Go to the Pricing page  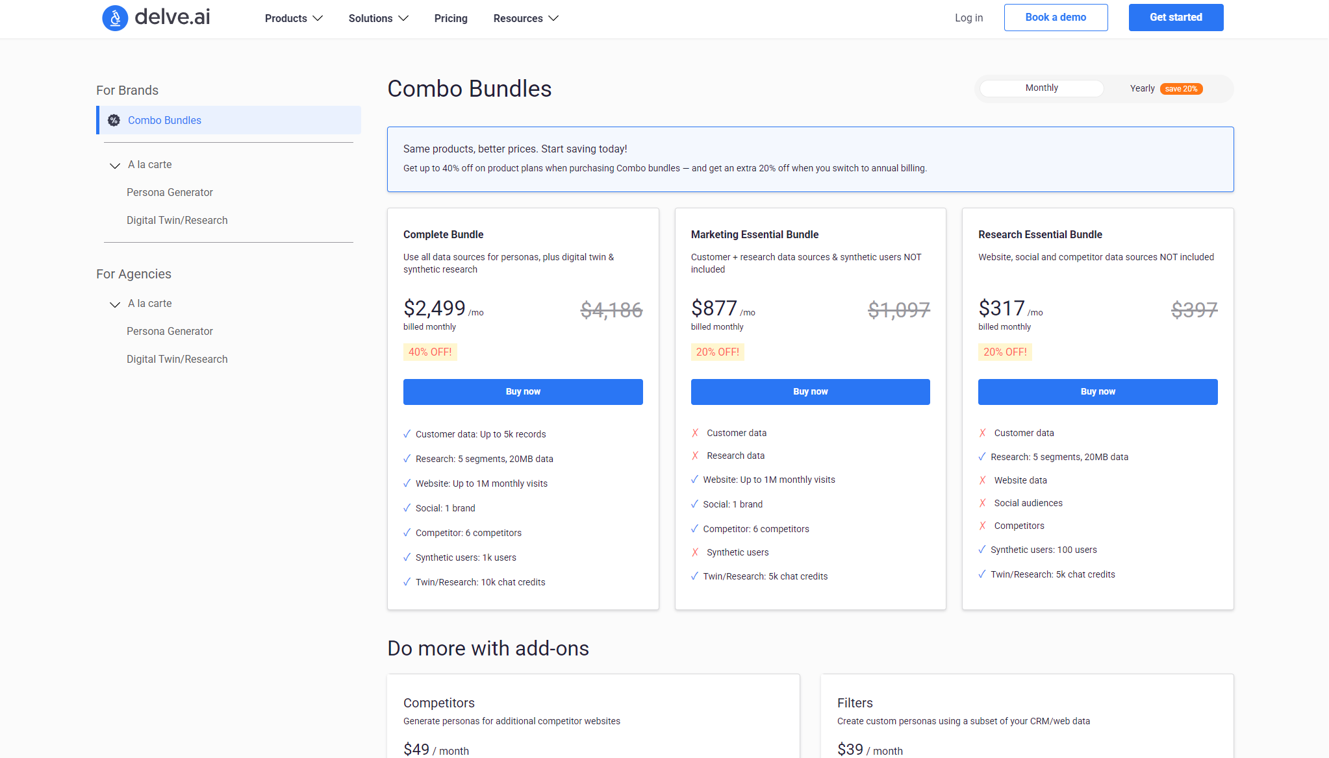451,18
